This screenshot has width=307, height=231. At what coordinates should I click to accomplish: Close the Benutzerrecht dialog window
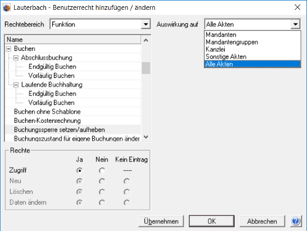(297, 7)
